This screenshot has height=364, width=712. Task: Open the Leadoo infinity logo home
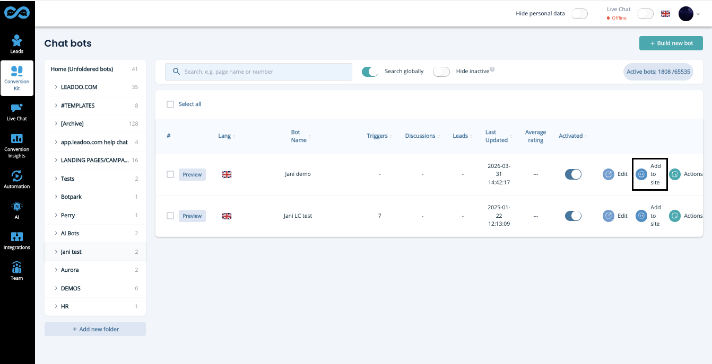coord(17,13)
